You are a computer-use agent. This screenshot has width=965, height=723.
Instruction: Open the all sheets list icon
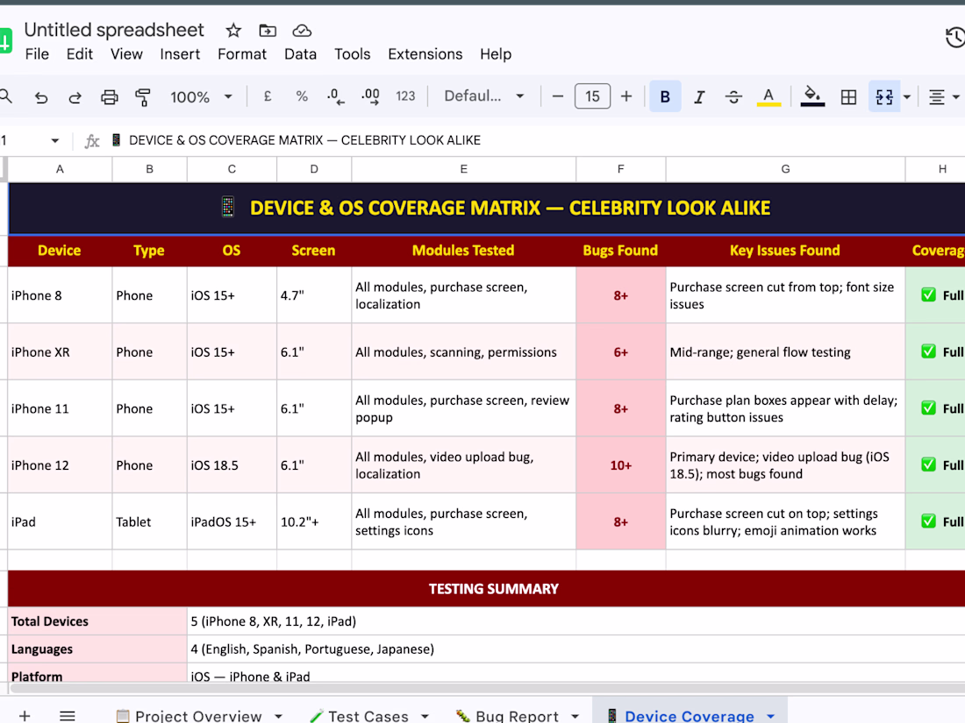(67, 716)
